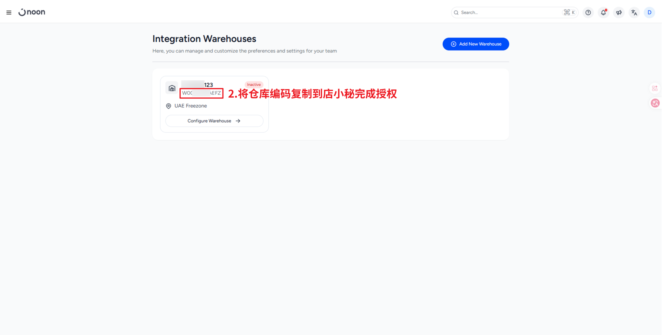
Task: Open the notifications bell
Action: pyautogui.click(x=603, y=12)
